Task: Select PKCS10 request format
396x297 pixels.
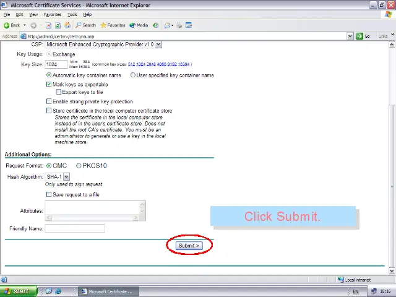Action: pos(79,166)
